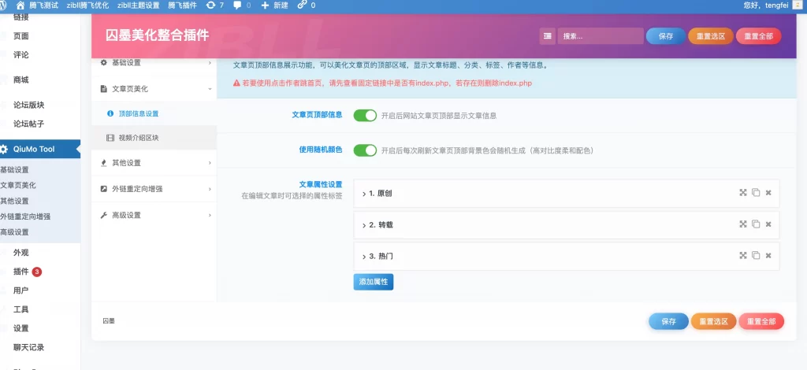Click the info icon beside 顶部信息设置
The width and height of the screenshot is (807, 370).
click(x=110, y=113)
